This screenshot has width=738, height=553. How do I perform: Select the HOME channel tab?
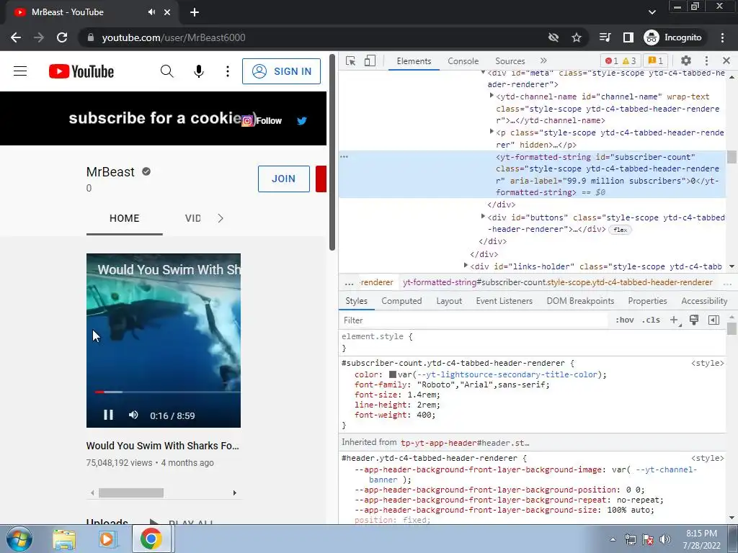click(124, 219)
